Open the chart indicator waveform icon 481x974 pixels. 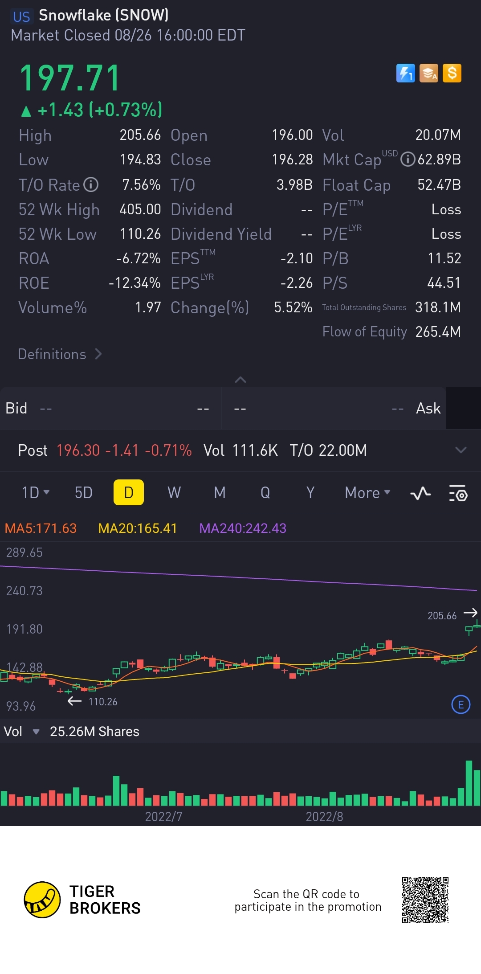(420, 493)
